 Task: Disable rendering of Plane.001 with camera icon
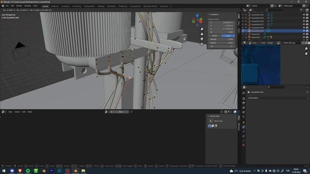click(307, 34)
